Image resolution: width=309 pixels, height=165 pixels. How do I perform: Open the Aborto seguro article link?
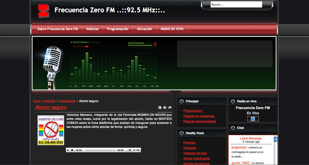pos(51,107)
